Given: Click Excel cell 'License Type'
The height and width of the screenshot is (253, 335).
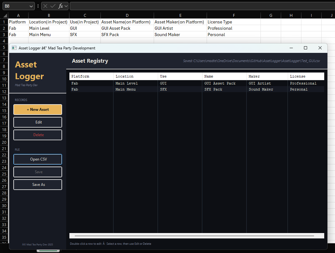Looking at the screenshot, I should coord(234,22).
